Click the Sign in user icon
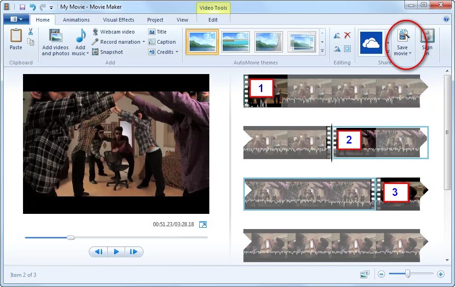The height and width of the screenshot is (287, 455). pos(428,35)
